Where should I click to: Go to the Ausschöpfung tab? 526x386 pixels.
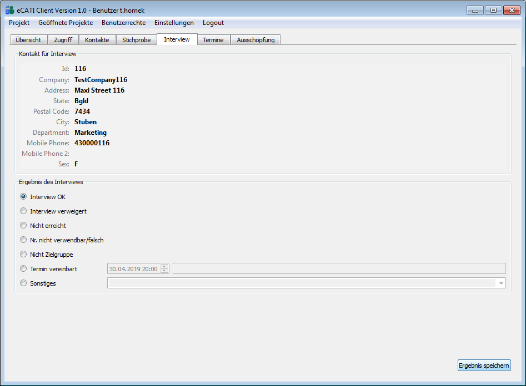[x=256, y=40]
